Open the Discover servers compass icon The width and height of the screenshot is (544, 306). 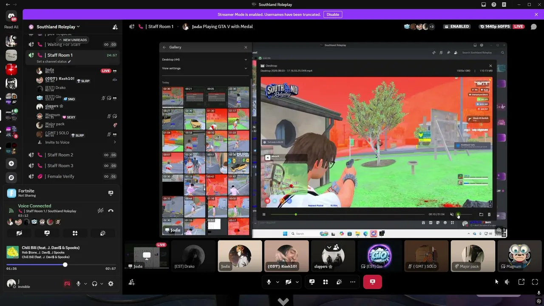click(x=11, y=178)
